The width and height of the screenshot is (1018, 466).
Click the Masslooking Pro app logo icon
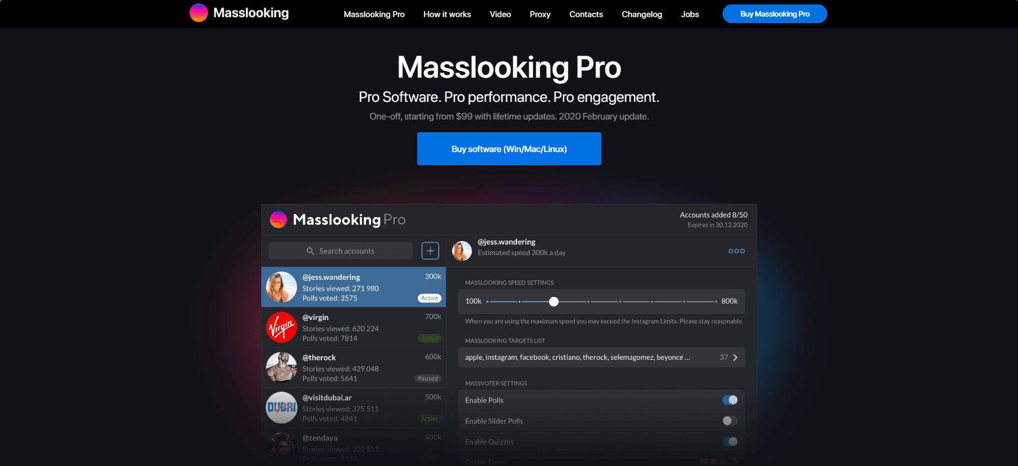tap(278, 219)
